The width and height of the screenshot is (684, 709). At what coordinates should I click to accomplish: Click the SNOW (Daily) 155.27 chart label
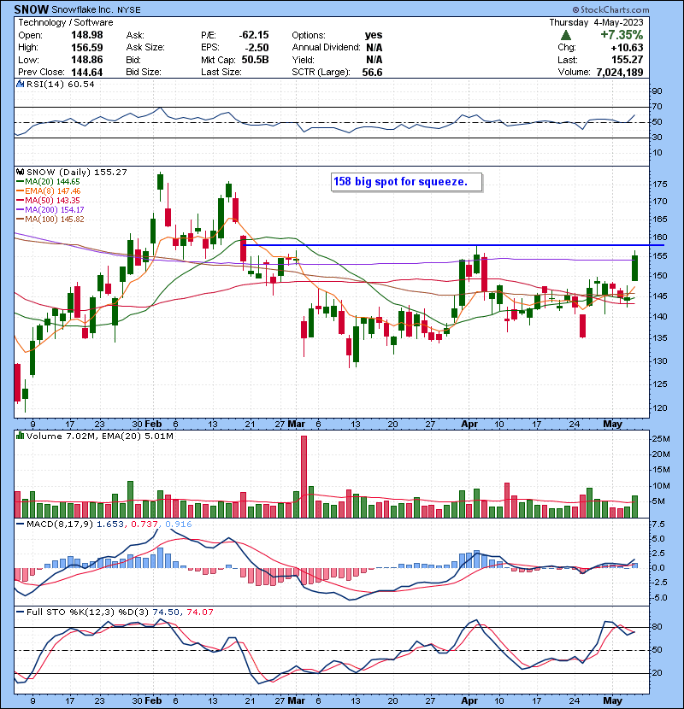tap(77, 172)
